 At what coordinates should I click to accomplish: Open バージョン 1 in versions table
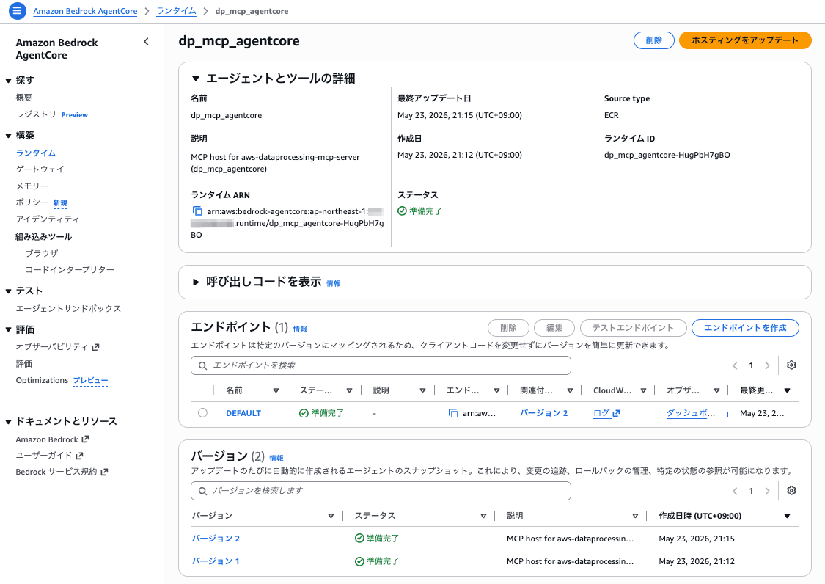(216, 561)
